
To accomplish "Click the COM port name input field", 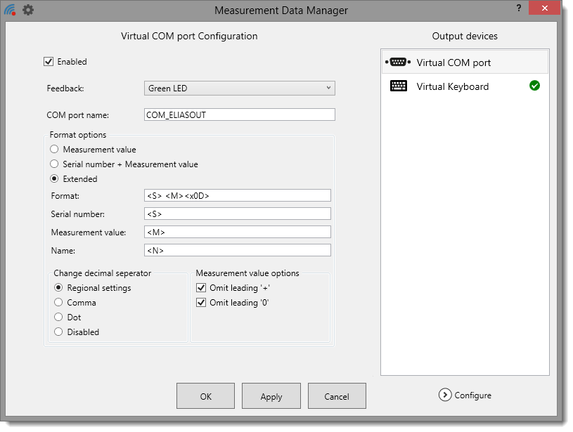I will tap(239, 114).
